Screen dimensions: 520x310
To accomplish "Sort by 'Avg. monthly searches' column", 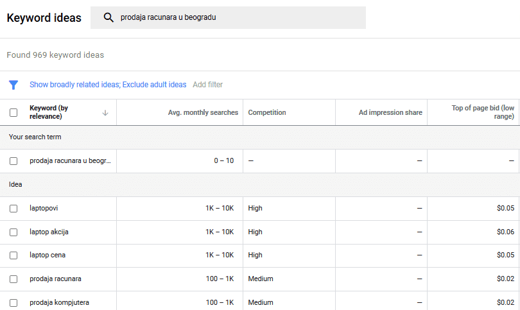I will coord(203,112).
